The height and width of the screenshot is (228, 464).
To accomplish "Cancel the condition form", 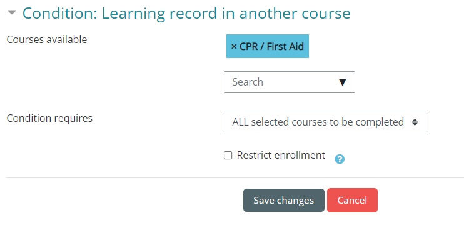I will pyautogui.click(x=352, y=200).
